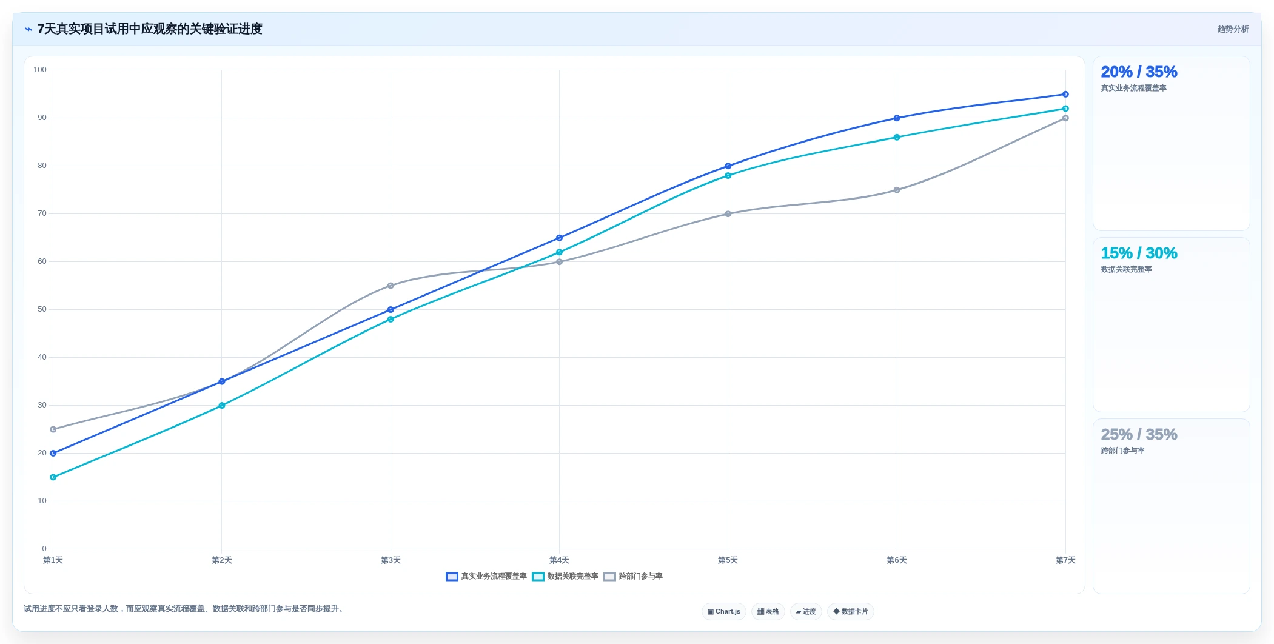1274x644 pixels.
Task: Click the gray line point at 第1天 (25)
Action: (53, 429)
